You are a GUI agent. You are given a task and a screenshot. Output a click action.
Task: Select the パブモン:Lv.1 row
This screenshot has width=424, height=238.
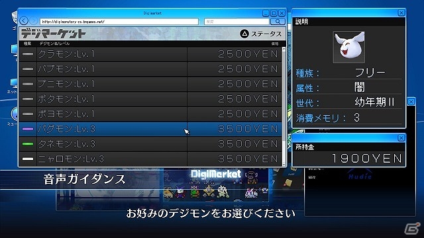(150, 69)
